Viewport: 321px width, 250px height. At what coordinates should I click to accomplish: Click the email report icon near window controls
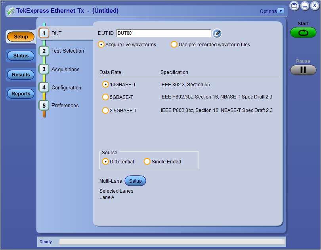point(294,6)
